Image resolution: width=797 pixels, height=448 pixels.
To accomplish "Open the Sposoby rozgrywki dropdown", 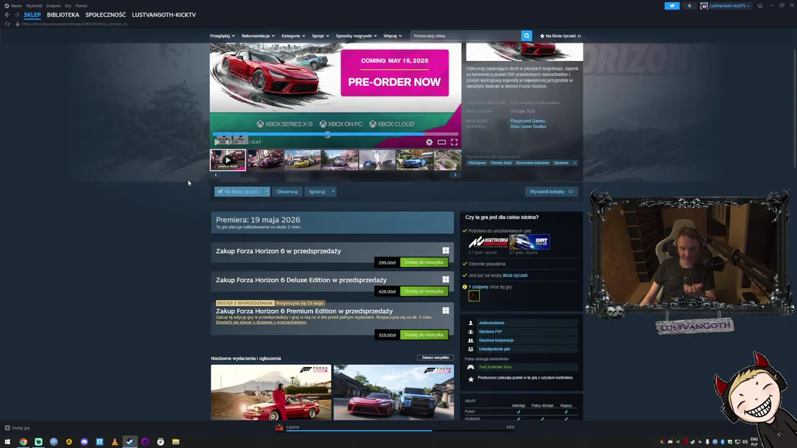I will pyautogui.click(x=356, y=35).
